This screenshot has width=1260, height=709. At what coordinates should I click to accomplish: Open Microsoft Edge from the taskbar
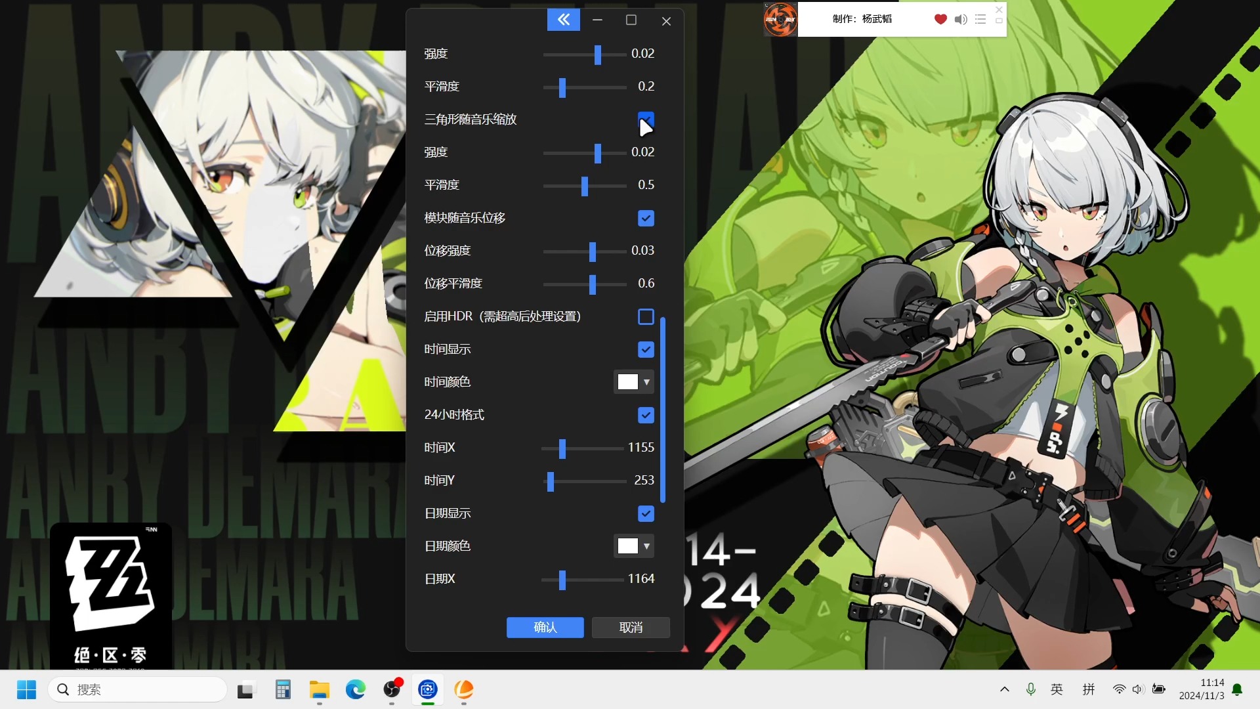coord(356,689)
